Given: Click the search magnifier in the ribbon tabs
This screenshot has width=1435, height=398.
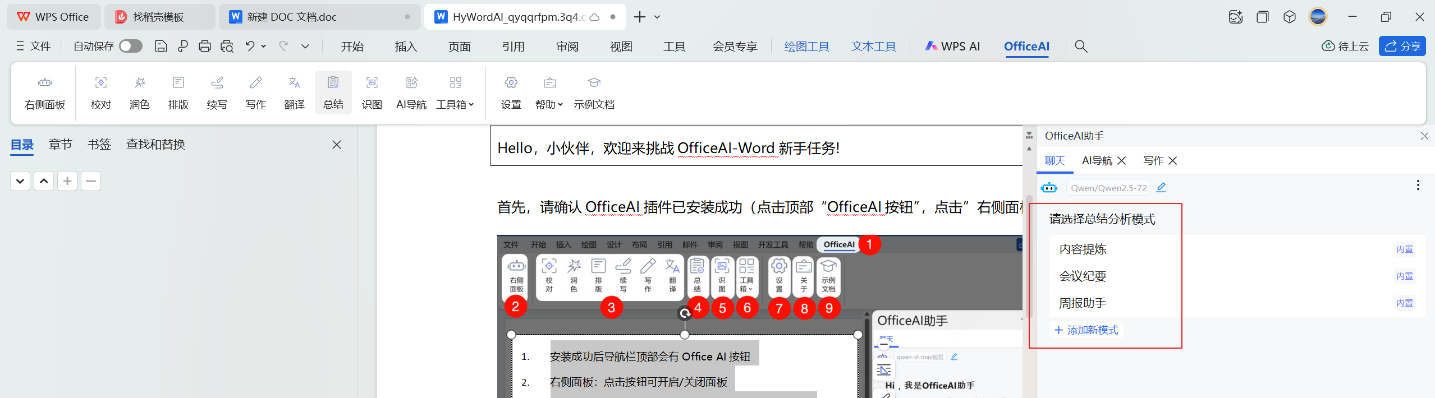Looking at the screenshot, I should [1081, 47].
